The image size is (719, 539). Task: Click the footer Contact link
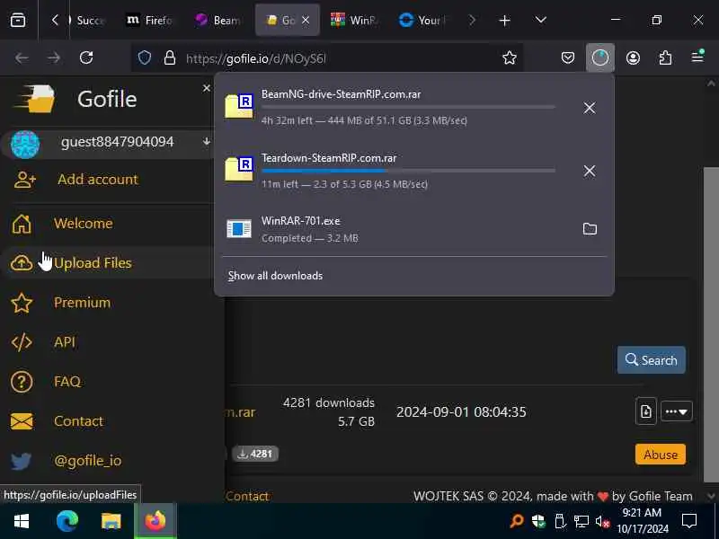click(x=246, y=497)
